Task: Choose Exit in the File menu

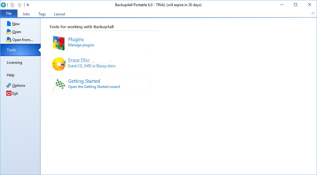Action: point(15,93)
